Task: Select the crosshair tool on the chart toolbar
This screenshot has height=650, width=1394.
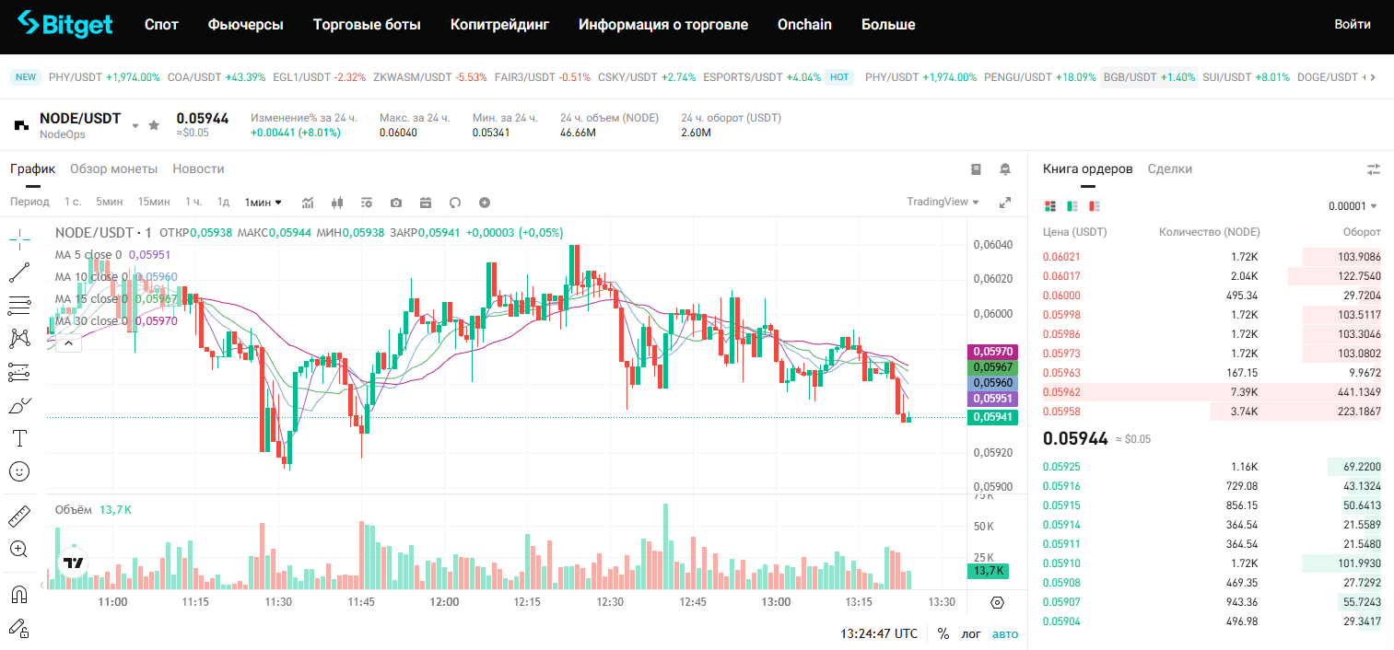Action: point(19,238)
